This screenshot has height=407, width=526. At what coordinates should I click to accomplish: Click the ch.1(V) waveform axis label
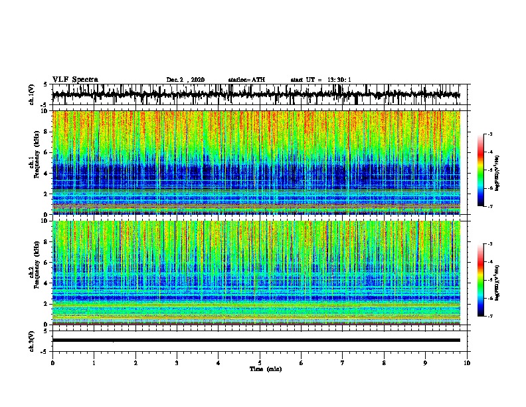tap(32, 94)
